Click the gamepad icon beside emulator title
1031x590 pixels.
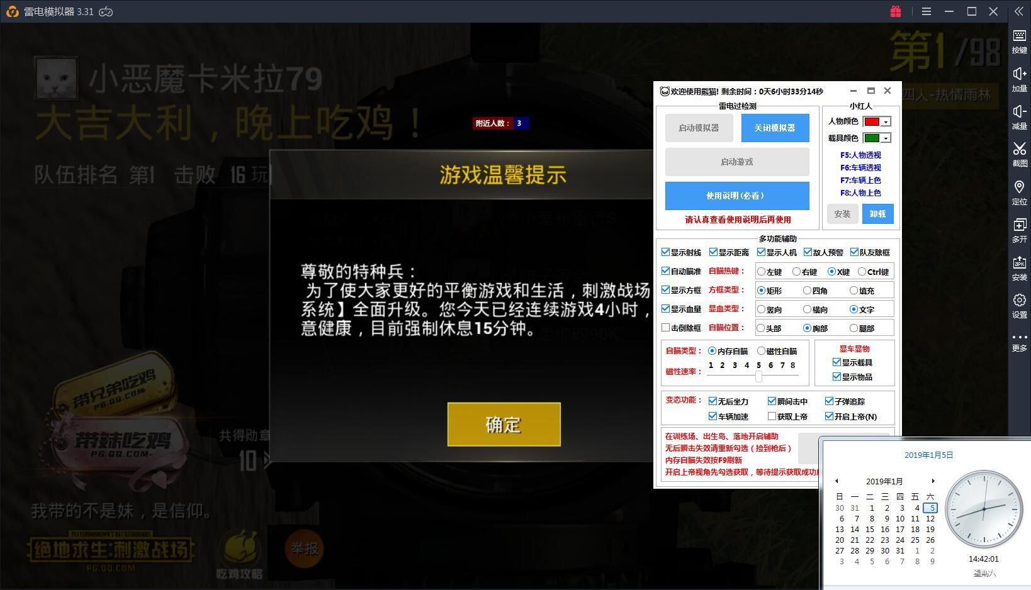(106, 11)
